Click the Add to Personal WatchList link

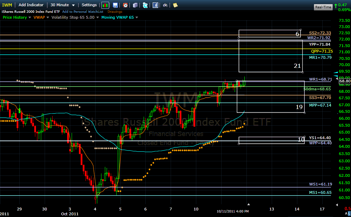point(83,12)
